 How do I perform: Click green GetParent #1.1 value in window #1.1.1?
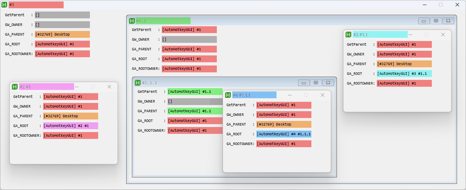195,92
